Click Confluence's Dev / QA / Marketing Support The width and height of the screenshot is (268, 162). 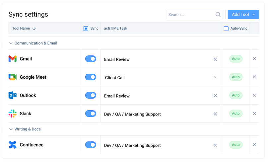click(132, 145)
